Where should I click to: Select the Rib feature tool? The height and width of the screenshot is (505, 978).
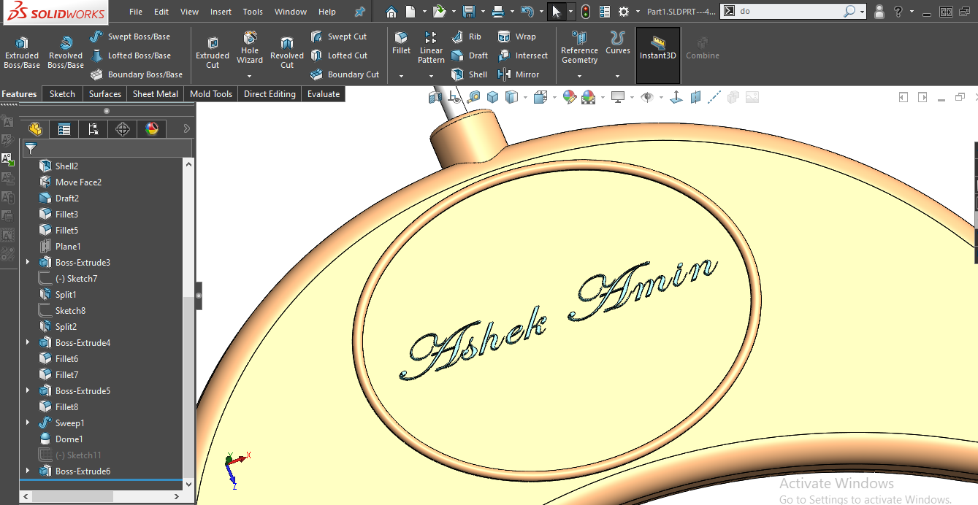click(467, 36)
